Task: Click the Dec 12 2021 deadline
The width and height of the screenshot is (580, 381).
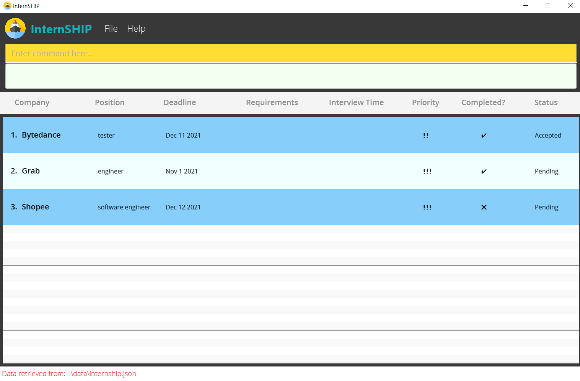Action: [x=183, y=207]
